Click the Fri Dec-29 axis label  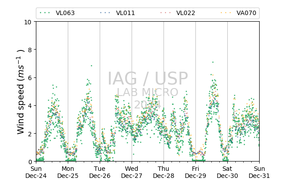pos(195,172)
